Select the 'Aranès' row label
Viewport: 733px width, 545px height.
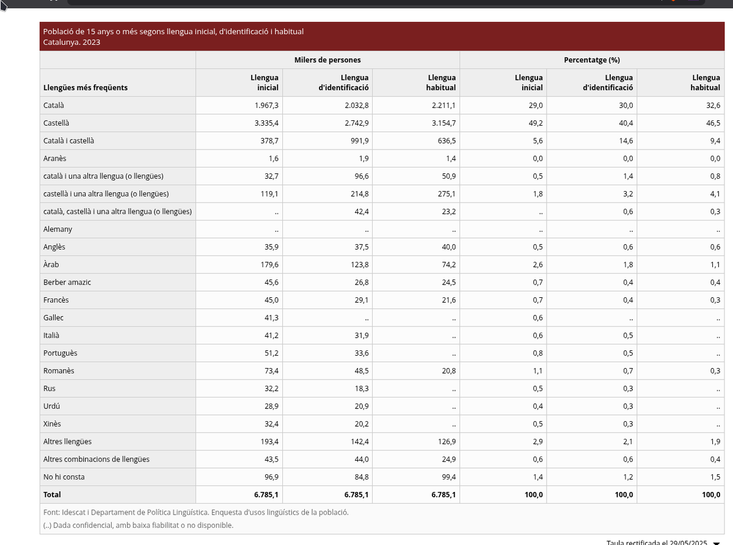[55, 159]
